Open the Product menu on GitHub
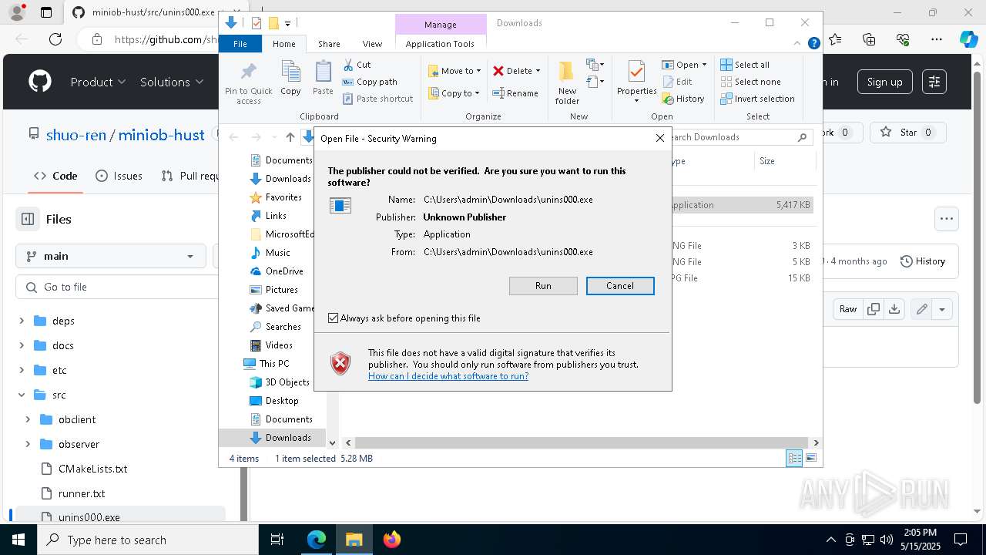This screenshot has width=986, height=555. (98, 82)
